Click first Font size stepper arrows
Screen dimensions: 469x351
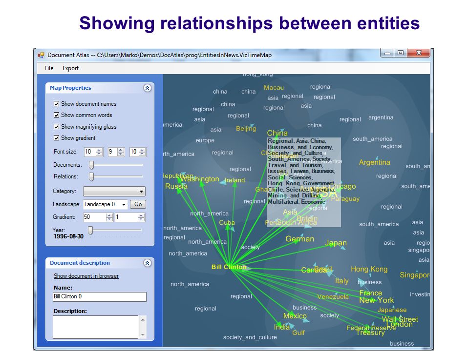point(99,152)
